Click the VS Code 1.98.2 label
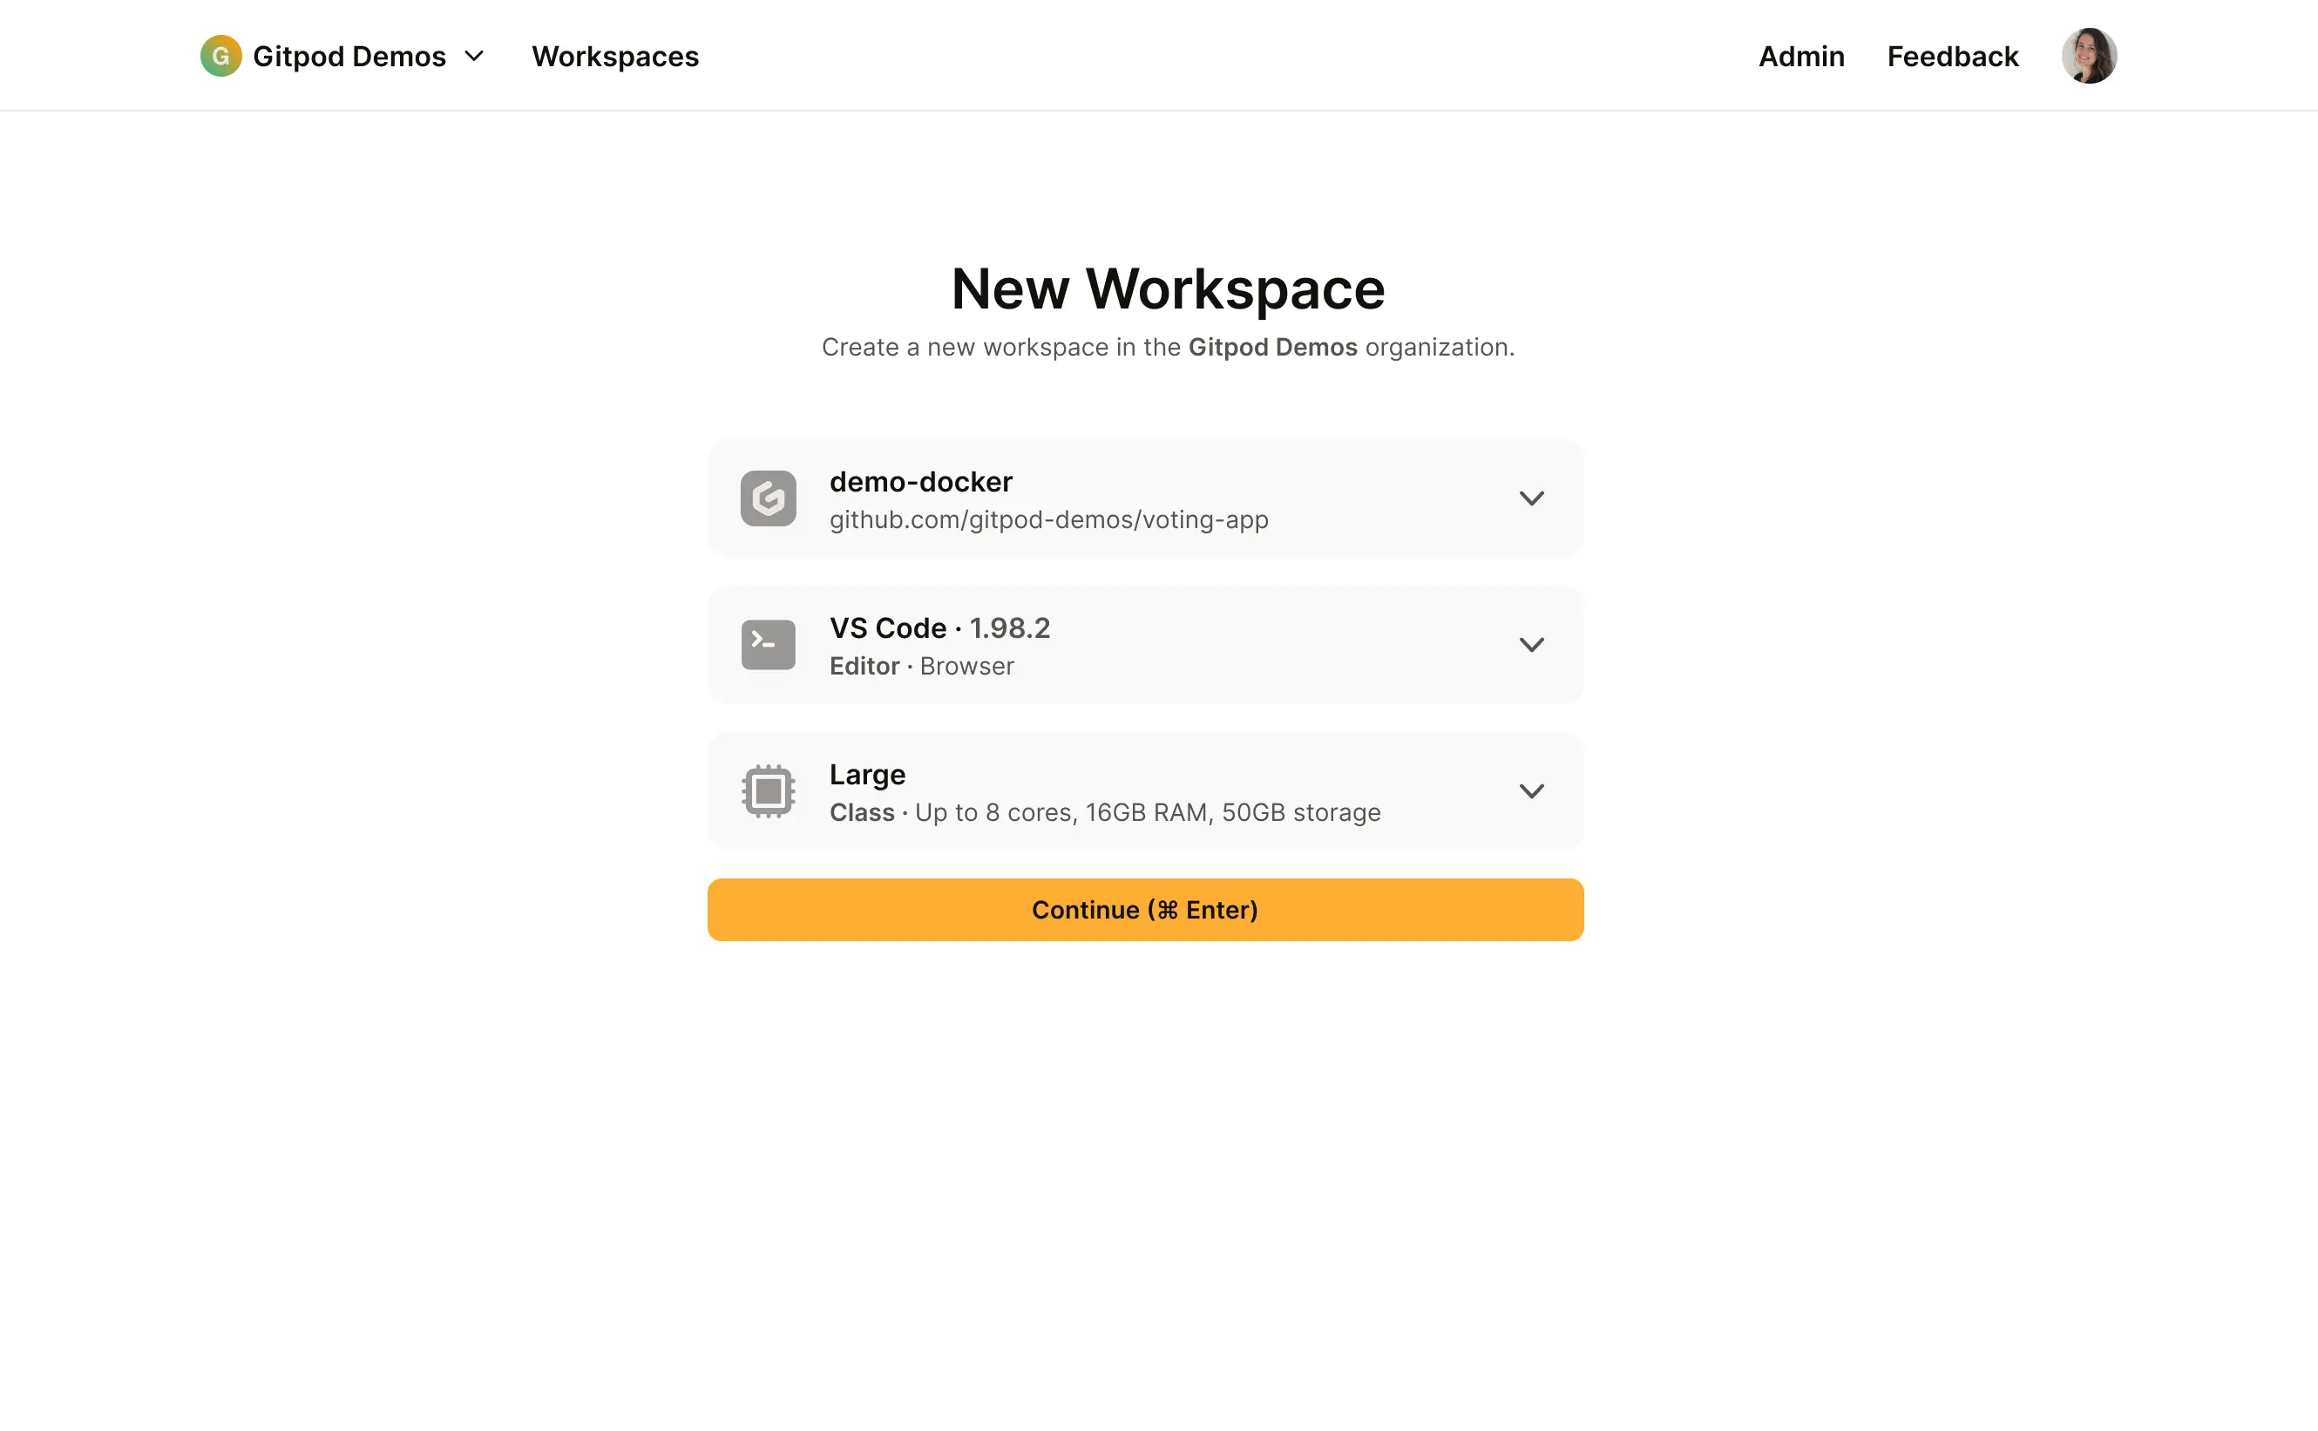Image resolution: width=2318 pixels, height=1431 pixels. (x=939, y=627)
